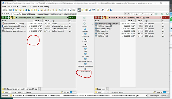Toggle the right pane status lock
Image resolution: width=172 pixels, height=99 pixels.
coord(155,92)
